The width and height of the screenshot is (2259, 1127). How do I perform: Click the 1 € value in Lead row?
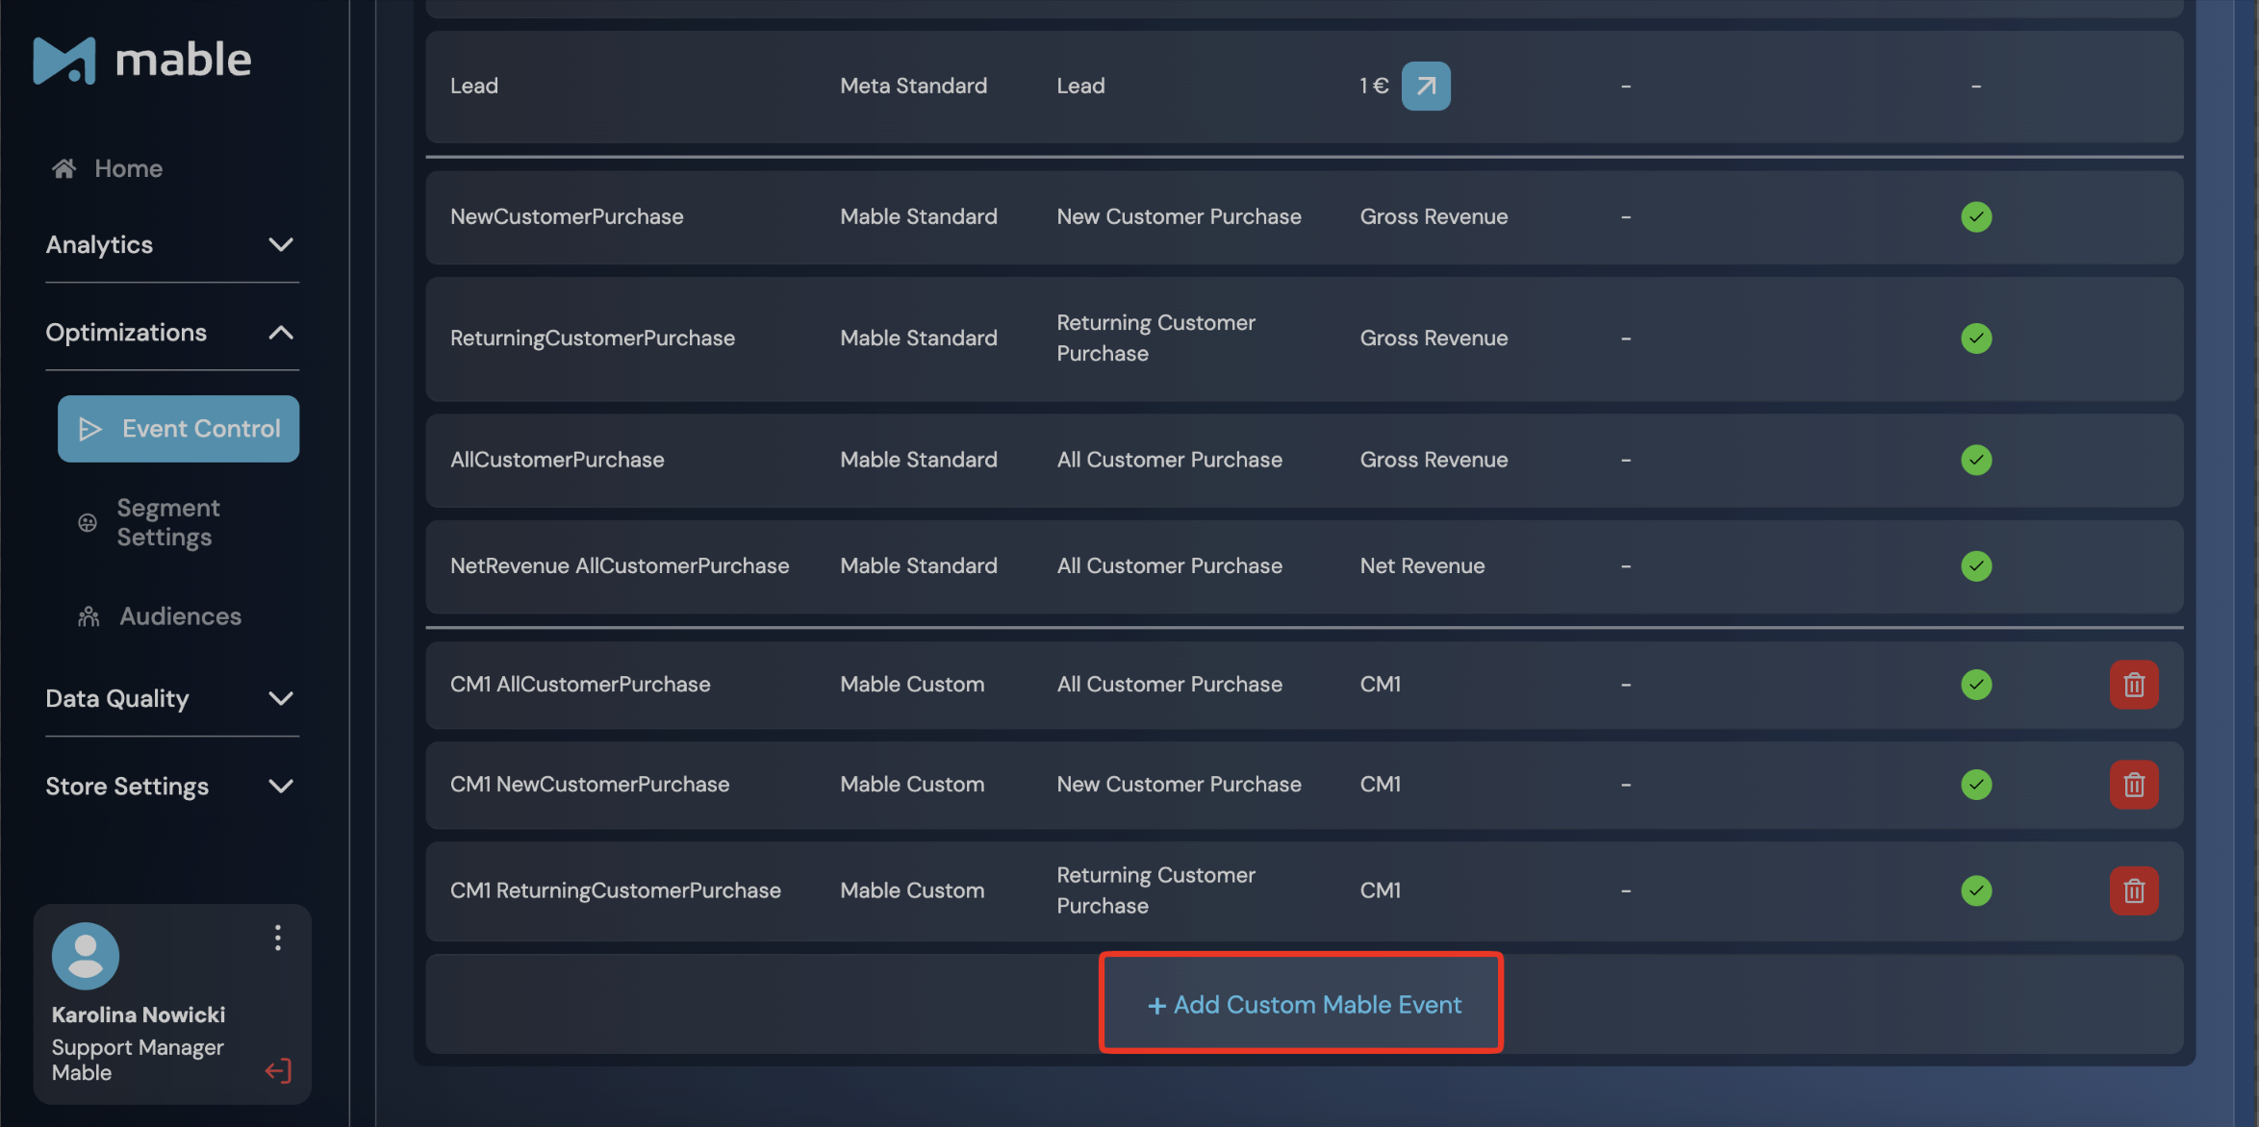1374,86
